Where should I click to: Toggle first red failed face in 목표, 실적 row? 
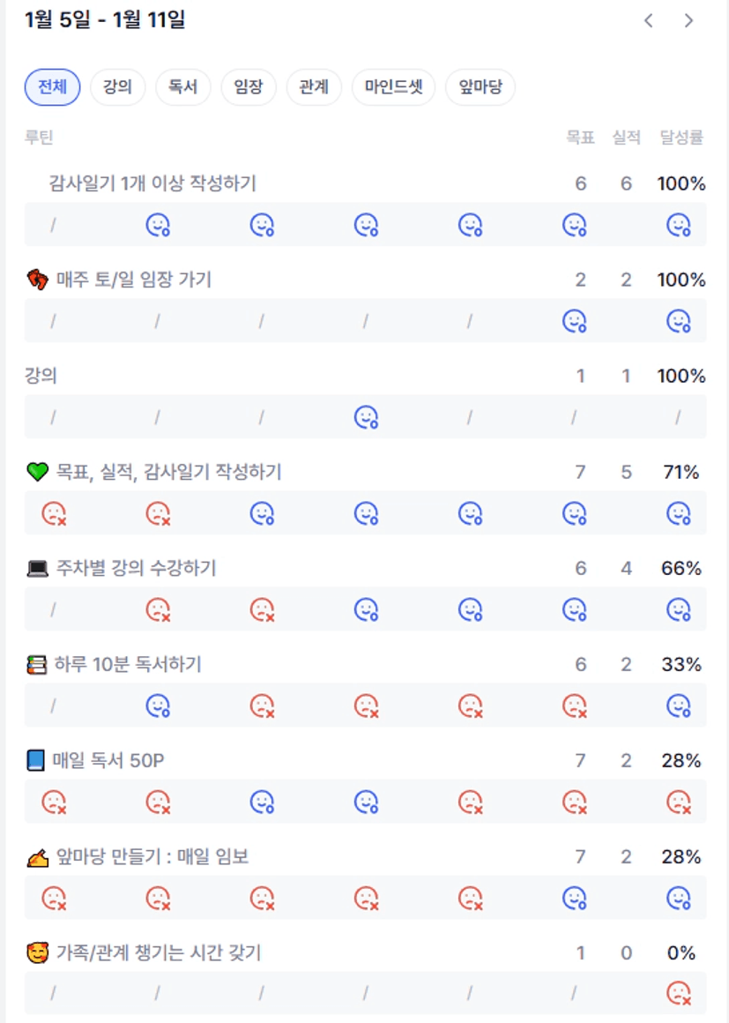tap(54, 513)
